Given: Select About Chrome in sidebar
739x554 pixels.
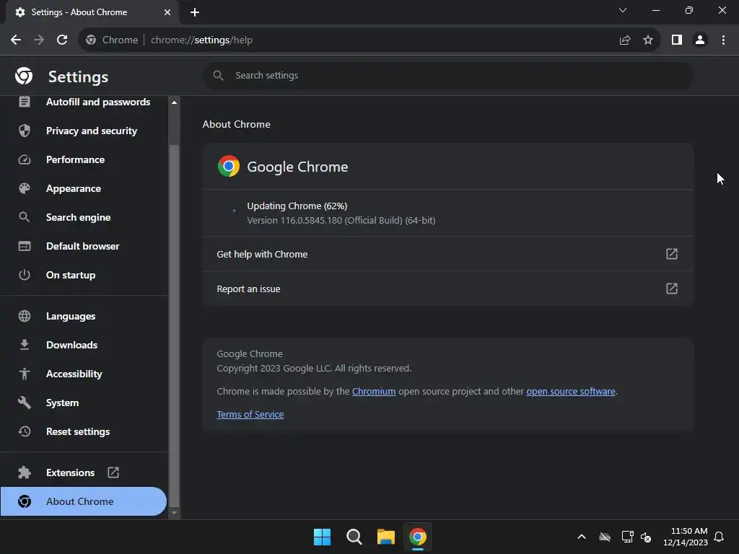Looking at the screenshot, I should coord(84,501).
